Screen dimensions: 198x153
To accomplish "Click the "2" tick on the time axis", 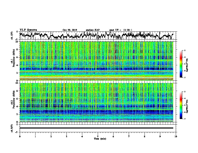I will (x=51, y=136).
